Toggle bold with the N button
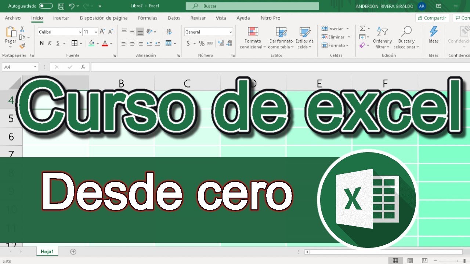 [x=41, y=43]
